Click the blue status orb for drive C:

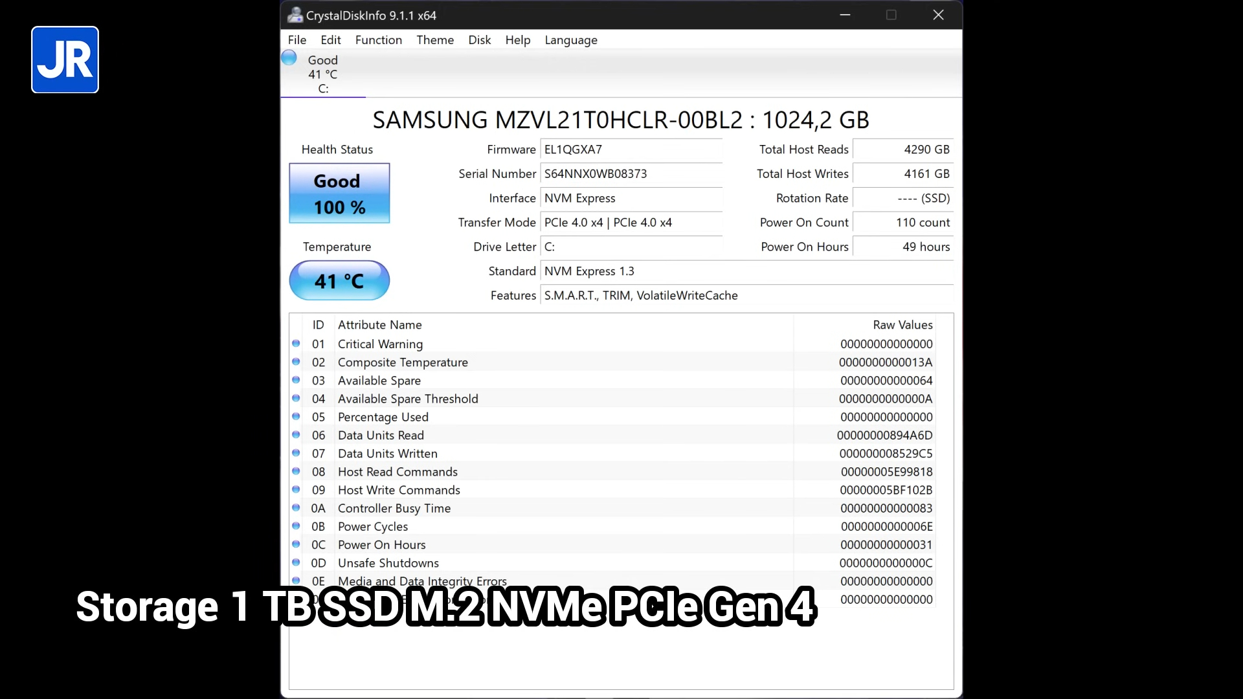289,58
